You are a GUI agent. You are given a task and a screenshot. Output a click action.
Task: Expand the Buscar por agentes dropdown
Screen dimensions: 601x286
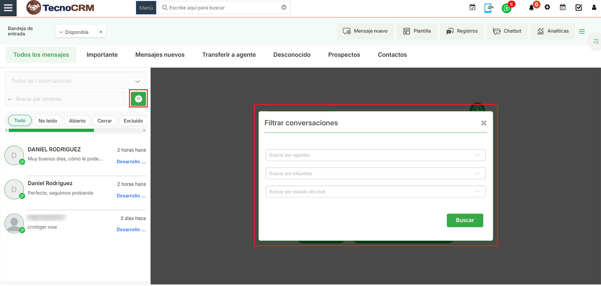click(375, 155)
